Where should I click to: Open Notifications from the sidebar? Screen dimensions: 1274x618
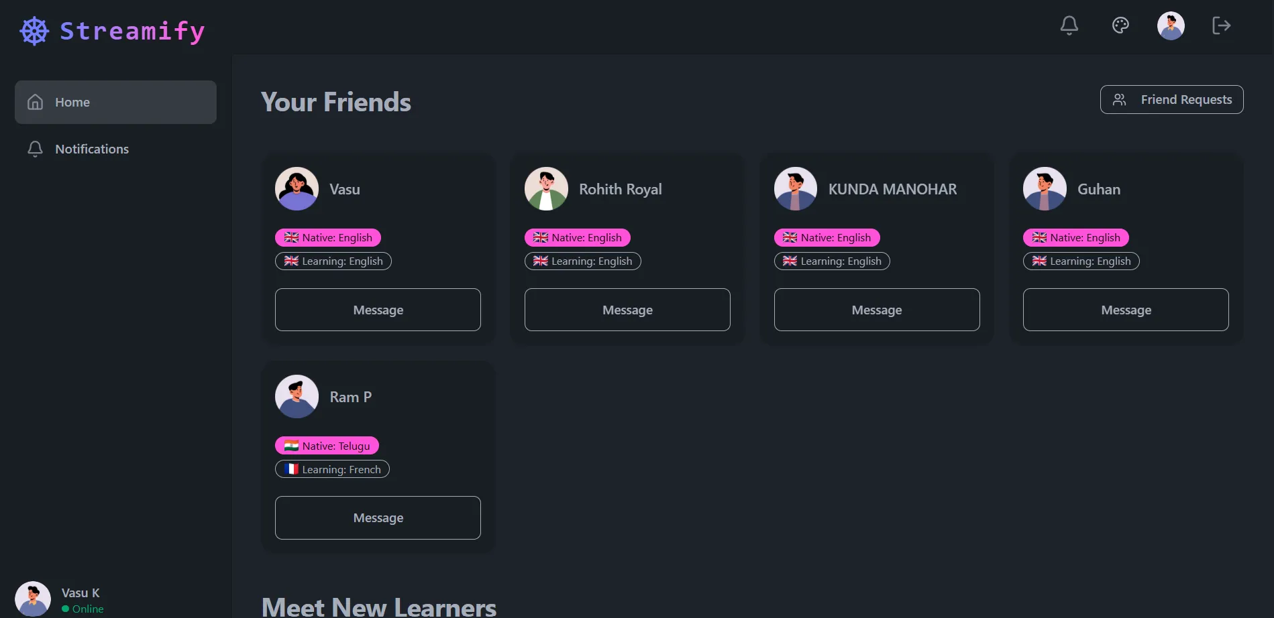[x=91, y=149]
